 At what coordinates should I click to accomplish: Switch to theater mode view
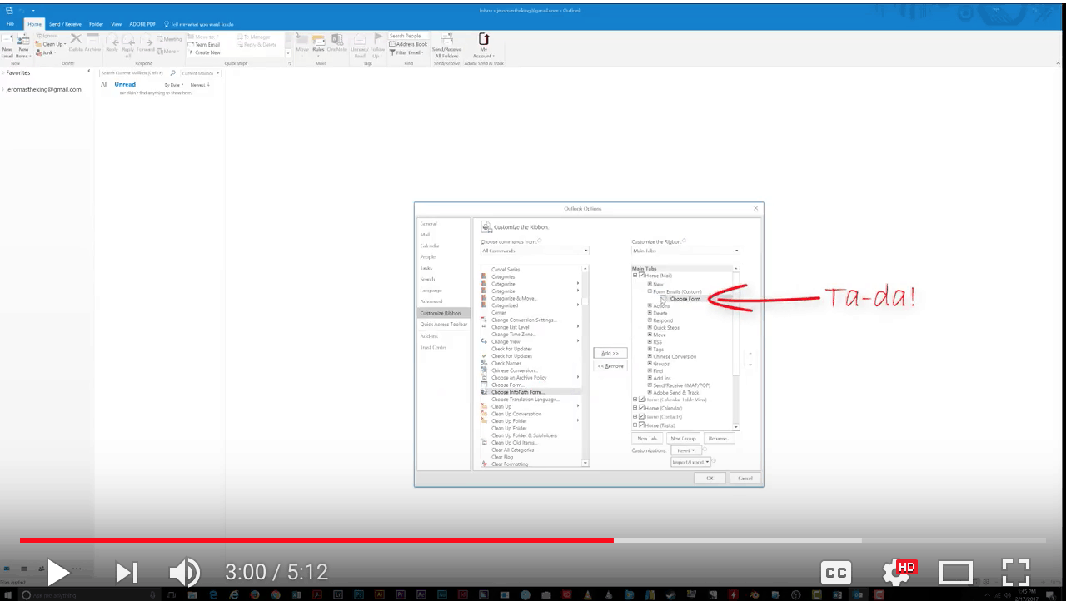(x=956, y=573)
